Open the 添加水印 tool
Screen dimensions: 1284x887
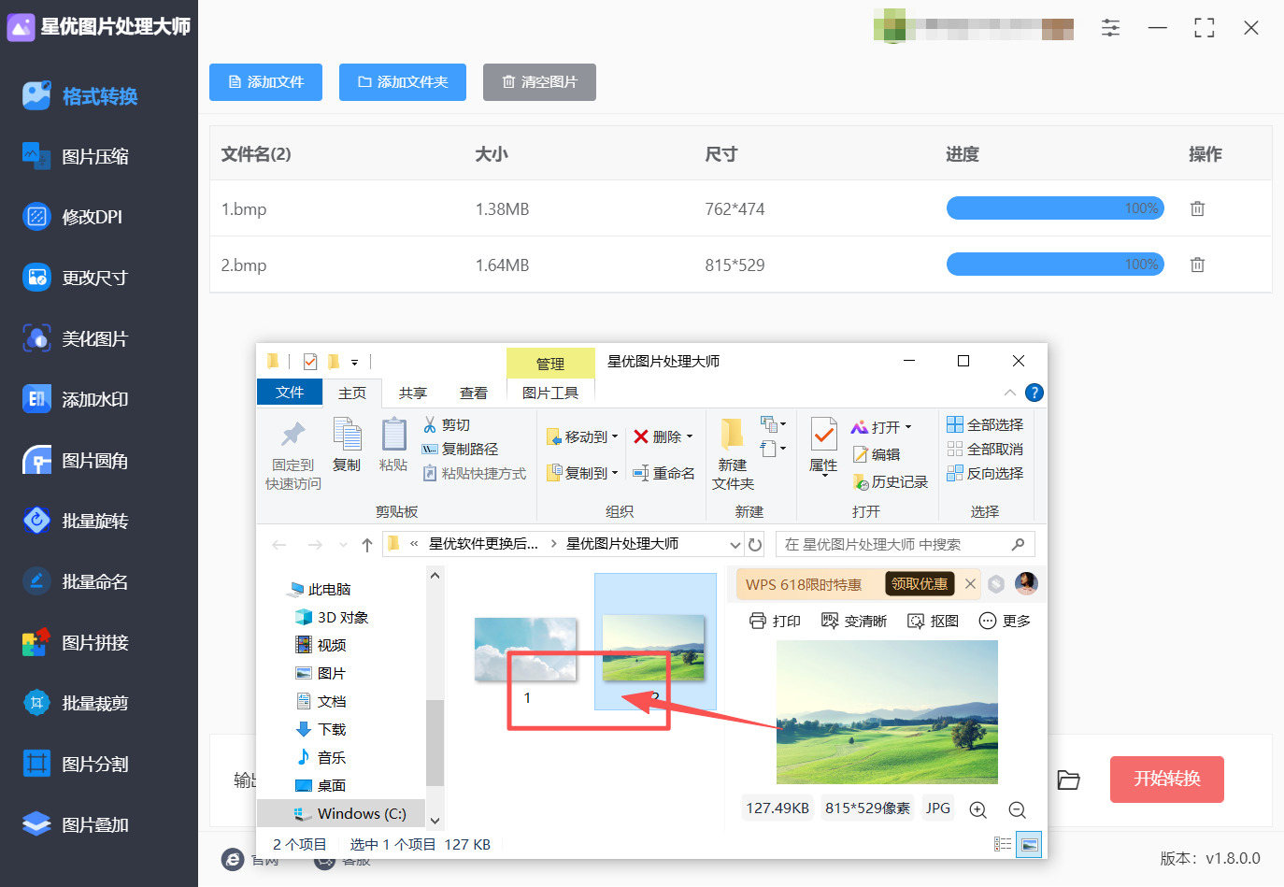pyautogui.click(x=76, y=399)
